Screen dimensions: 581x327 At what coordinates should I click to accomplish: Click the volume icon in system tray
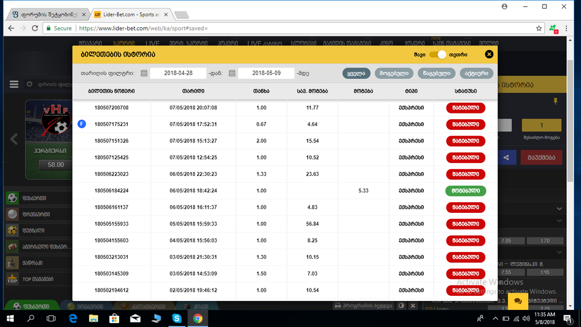click(526, 318)
